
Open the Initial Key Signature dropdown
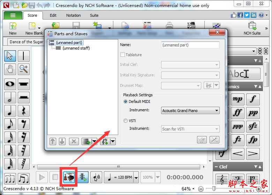(x=190, y=75)
